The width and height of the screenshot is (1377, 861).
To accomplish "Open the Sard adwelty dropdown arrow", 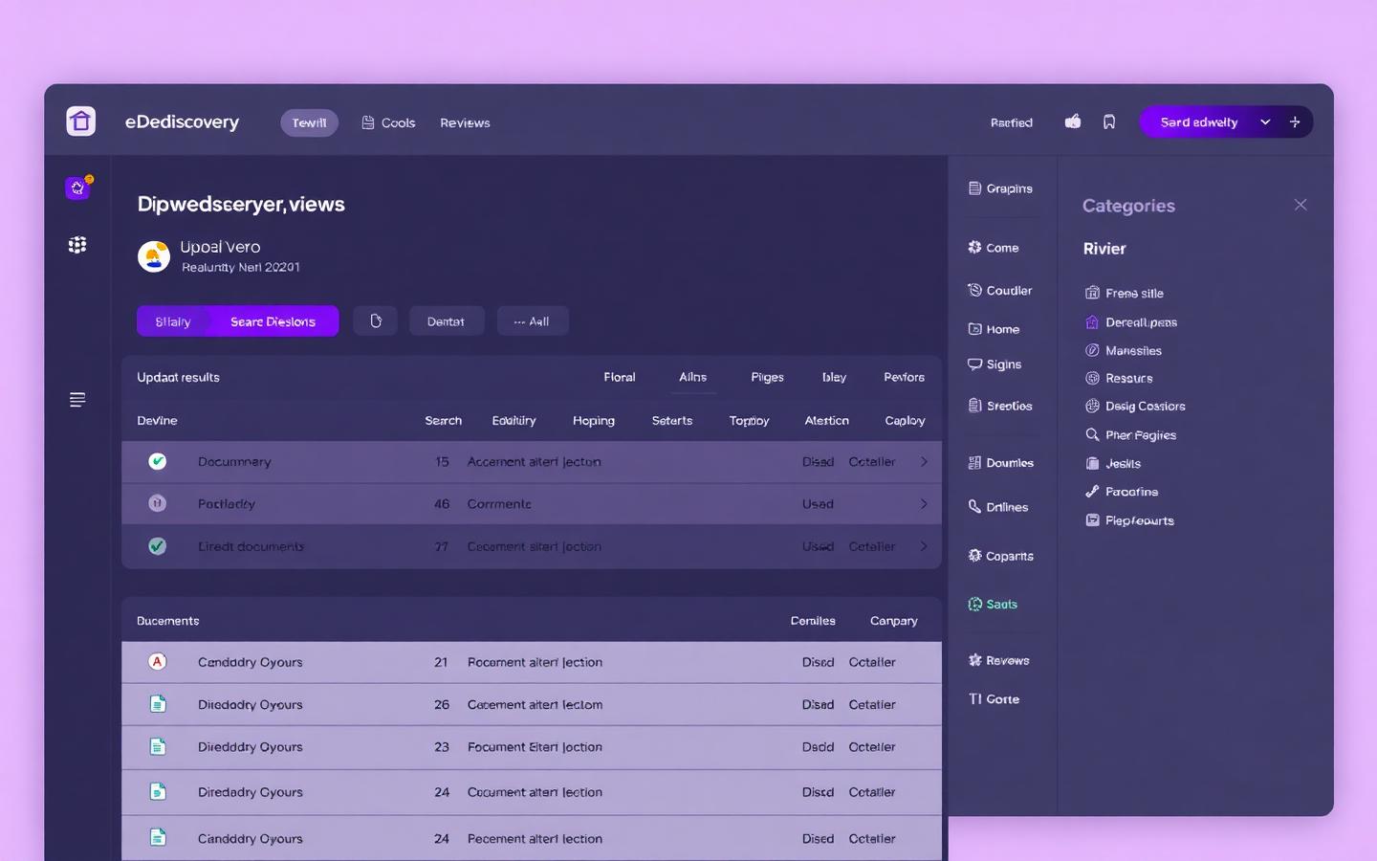I will click(x=1265, y=121).
